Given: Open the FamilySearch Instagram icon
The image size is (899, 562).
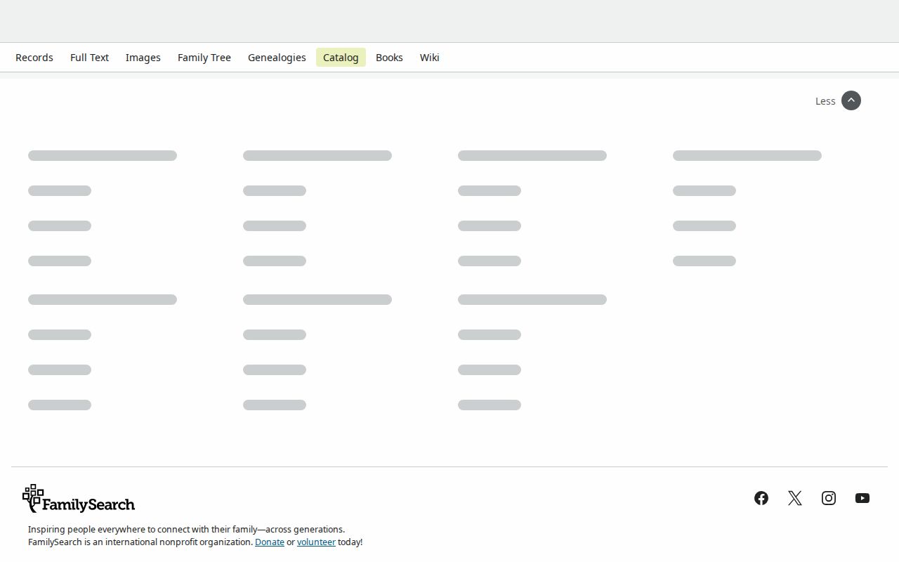Looking at the screenshot, I should [829, 498].
